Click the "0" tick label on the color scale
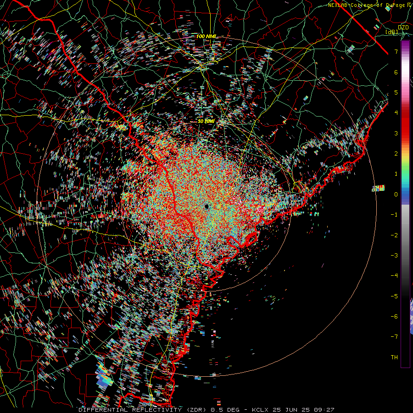The image size is (413, 413). [x=396, y=195]
